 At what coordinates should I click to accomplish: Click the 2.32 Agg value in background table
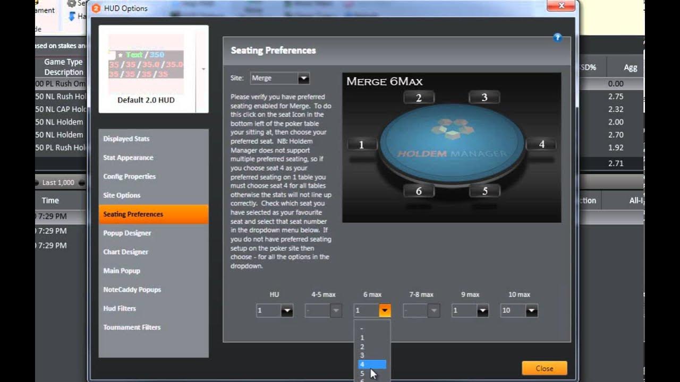click(x=616, y=109)
